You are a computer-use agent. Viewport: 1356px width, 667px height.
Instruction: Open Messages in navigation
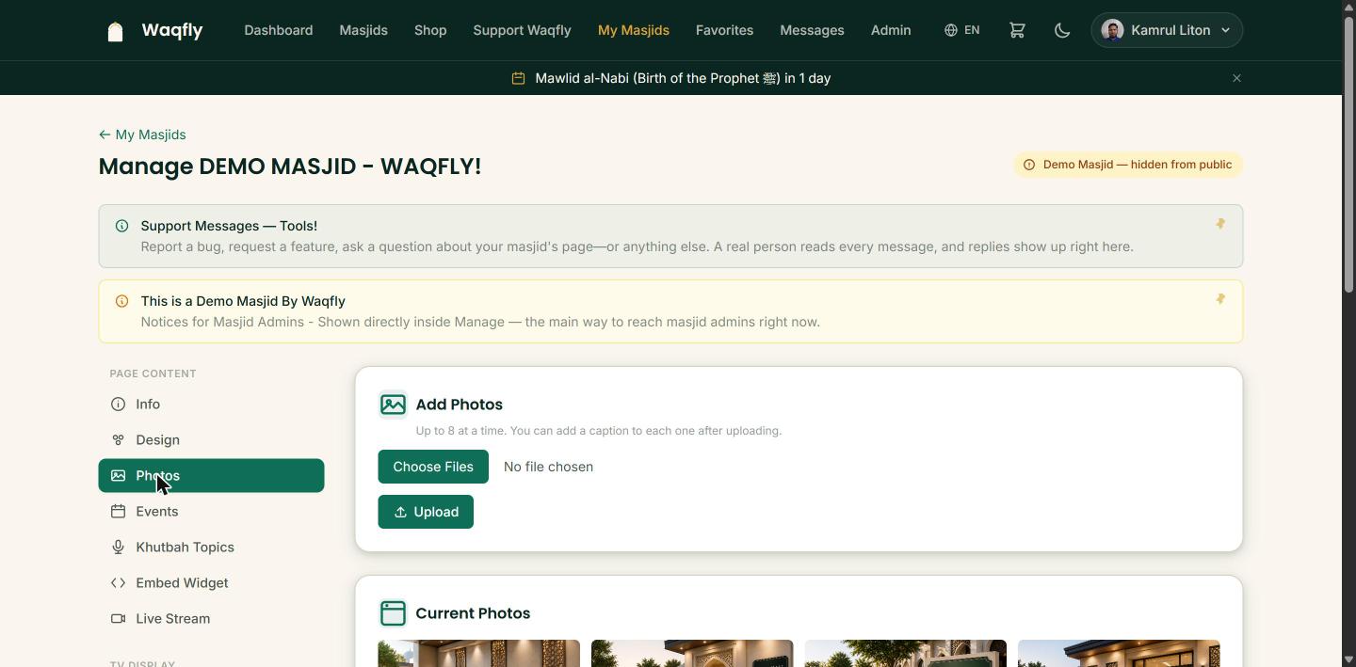tap(812, 30)
